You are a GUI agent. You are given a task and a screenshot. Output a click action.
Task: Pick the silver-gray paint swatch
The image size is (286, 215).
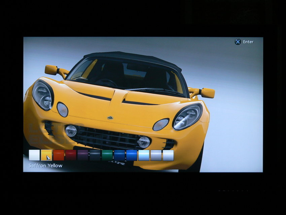pos(156,155)
